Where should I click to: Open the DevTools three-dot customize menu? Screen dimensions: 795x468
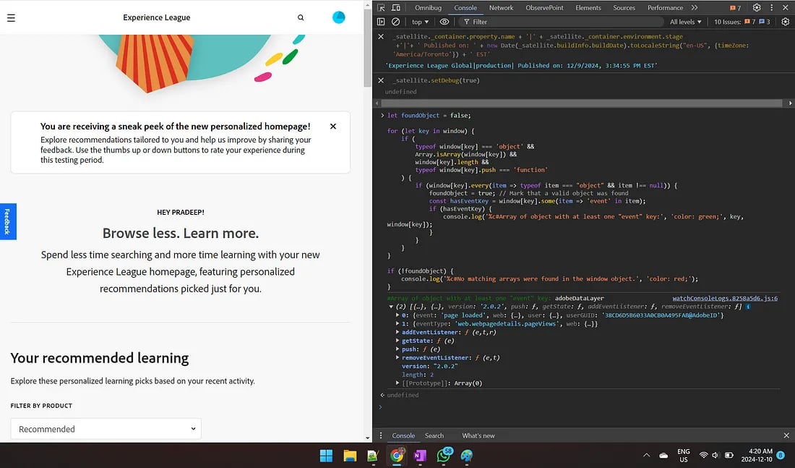click(772, 8)
